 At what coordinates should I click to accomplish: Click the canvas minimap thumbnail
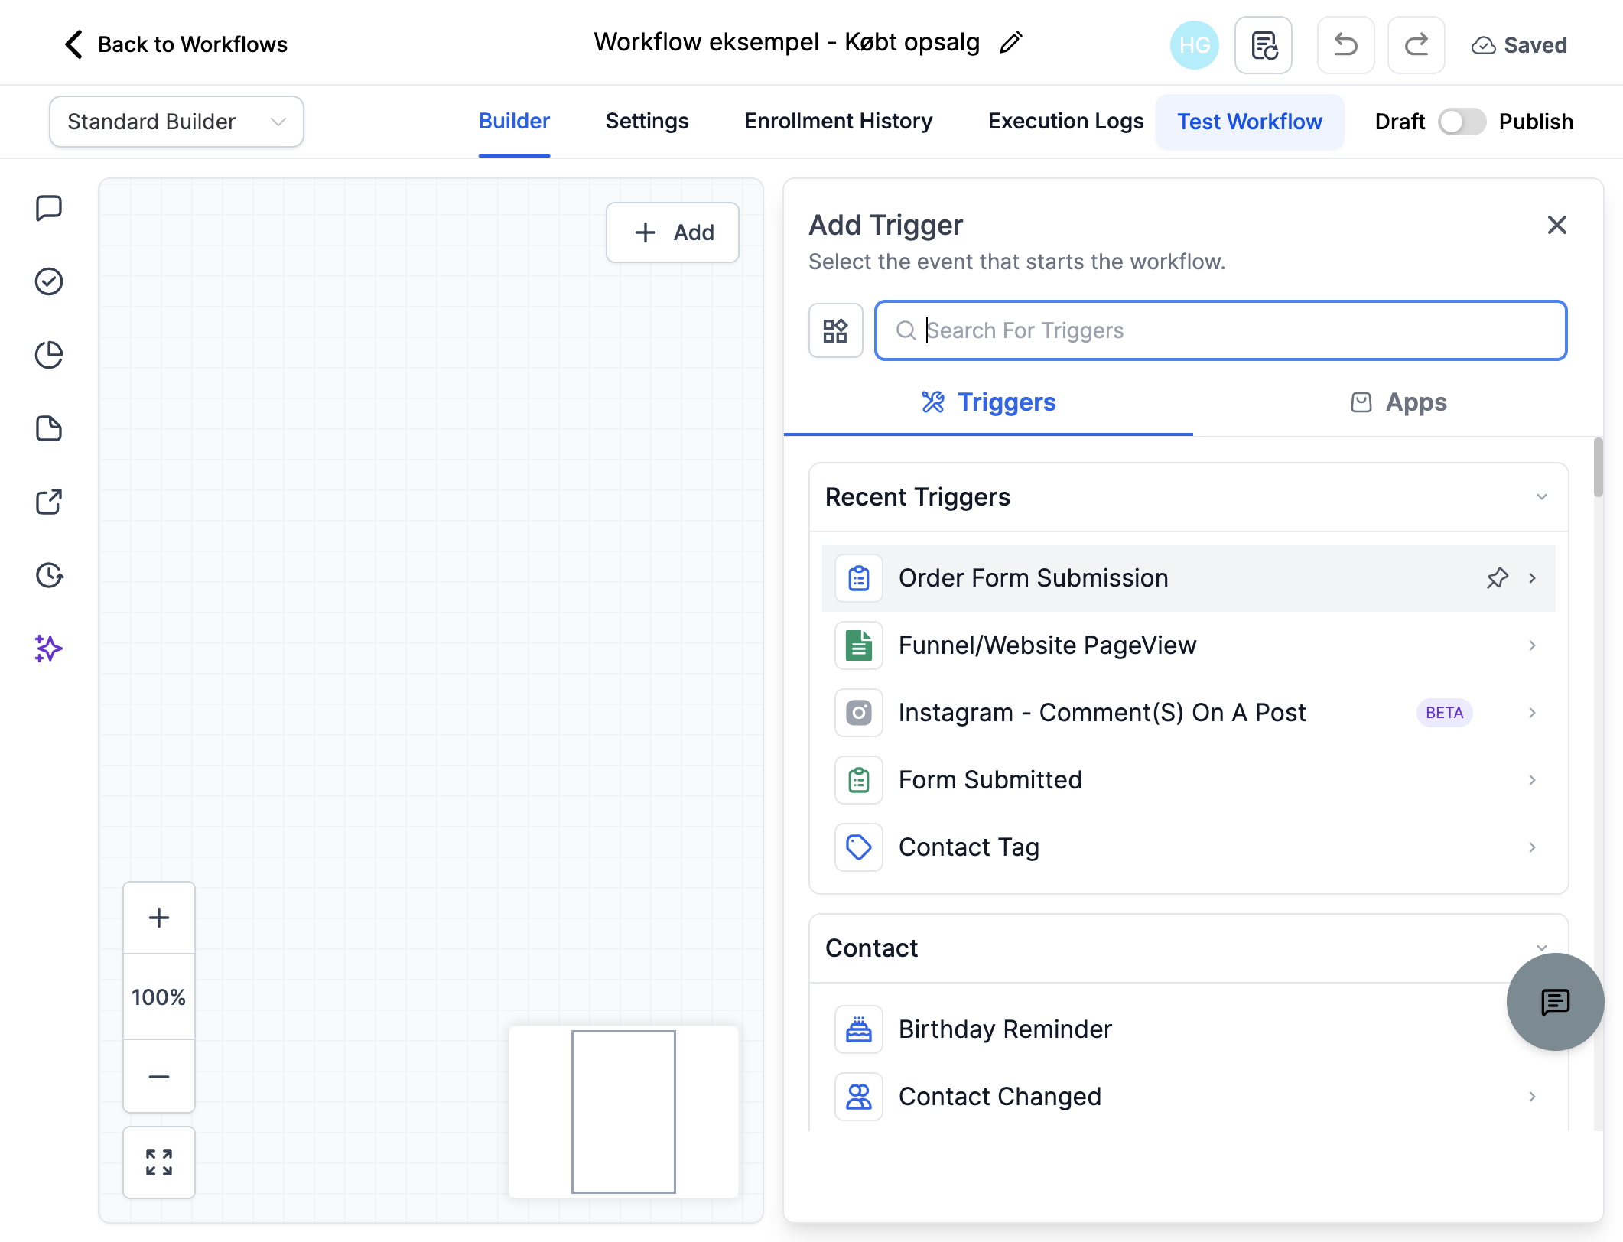click(623, 1111)
